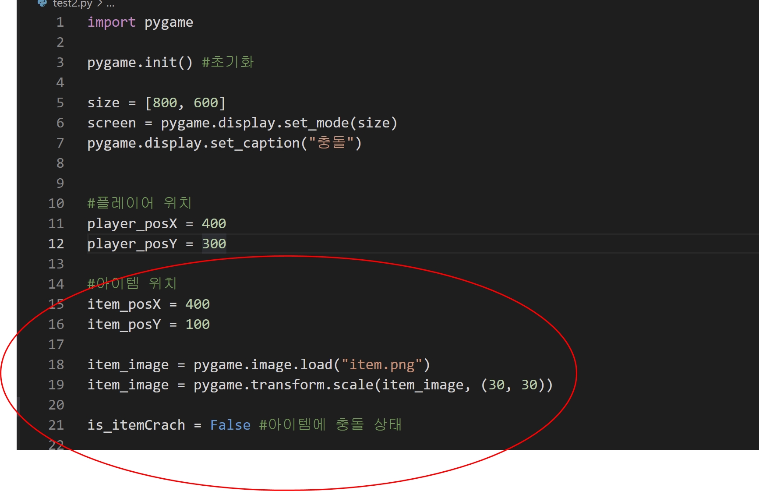Click the "item.png" string on line 18
The image size is (759, 491).
(x=381, y=365)
